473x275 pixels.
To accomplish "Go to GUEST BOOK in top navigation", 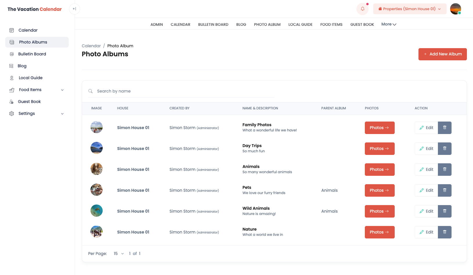I will [x=362, y=25].
